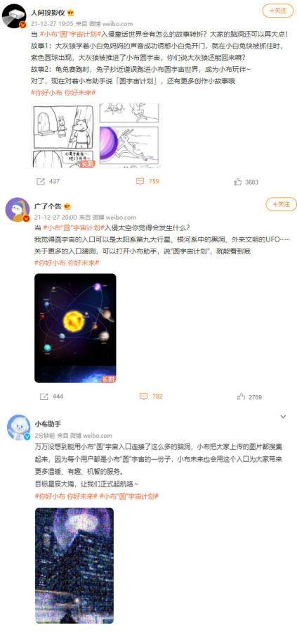Open solar system long image

pos(75,328)
